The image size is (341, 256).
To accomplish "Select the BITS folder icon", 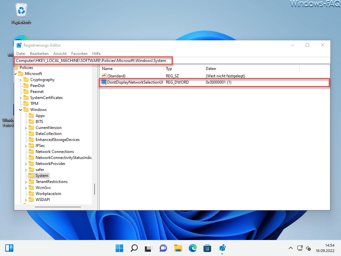I will tap(31, 121).
